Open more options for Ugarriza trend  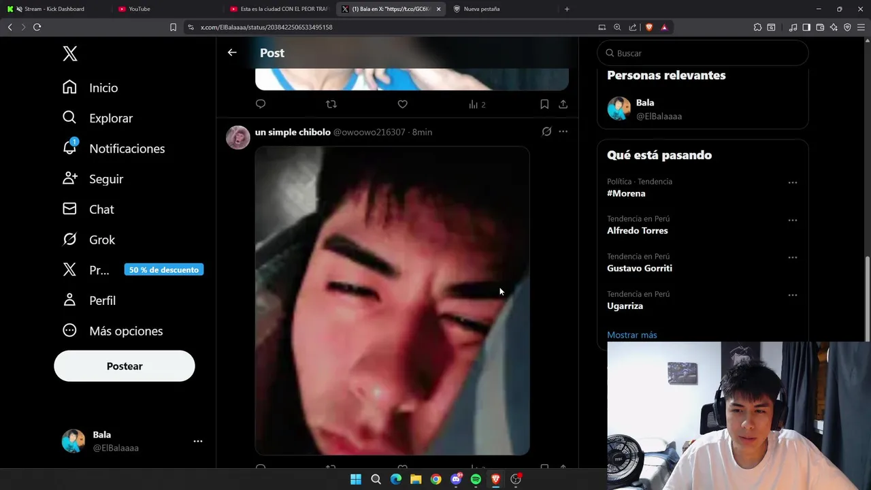(x=793, y=295)
